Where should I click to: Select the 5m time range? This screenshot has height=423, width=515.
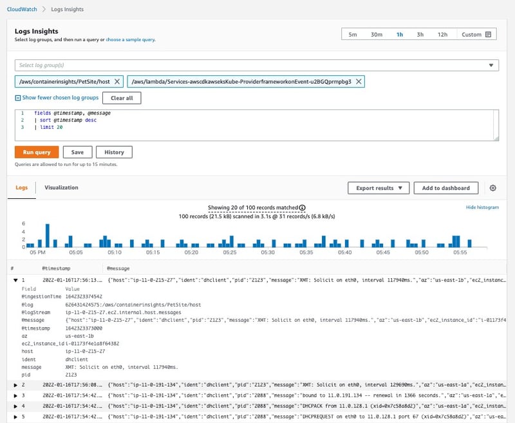coord(352,35)
